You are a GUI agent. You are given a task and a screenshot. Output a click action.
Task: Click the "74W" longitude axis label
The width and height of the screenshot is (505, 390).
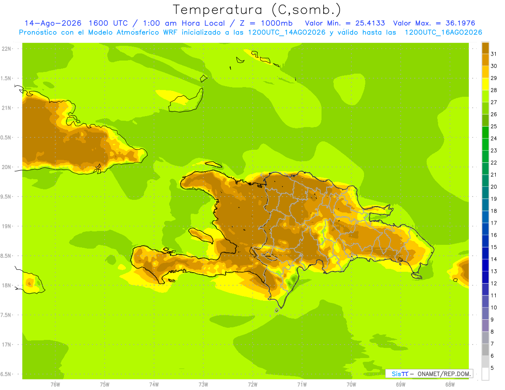pyautogui.click(x=154, y=385)
